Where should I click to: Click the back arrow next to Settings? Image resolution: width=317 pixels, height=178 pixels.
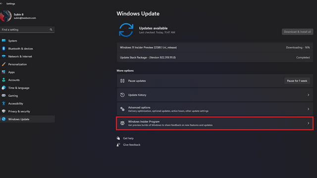1,3
